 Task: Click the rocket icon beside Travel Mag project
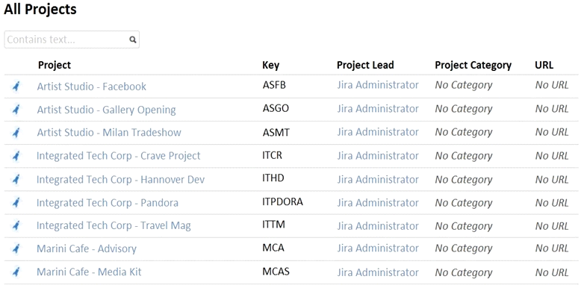tap(16, 225)
